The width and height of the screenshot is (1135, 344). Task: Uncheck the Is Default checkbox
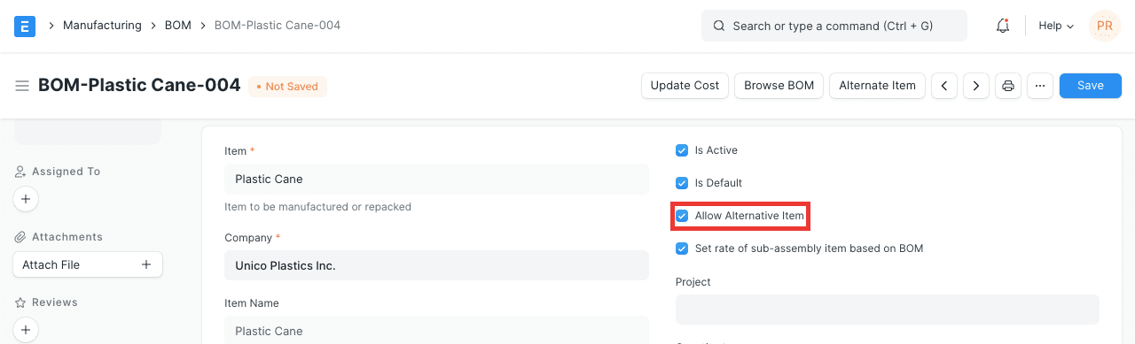tap(682, 183)
